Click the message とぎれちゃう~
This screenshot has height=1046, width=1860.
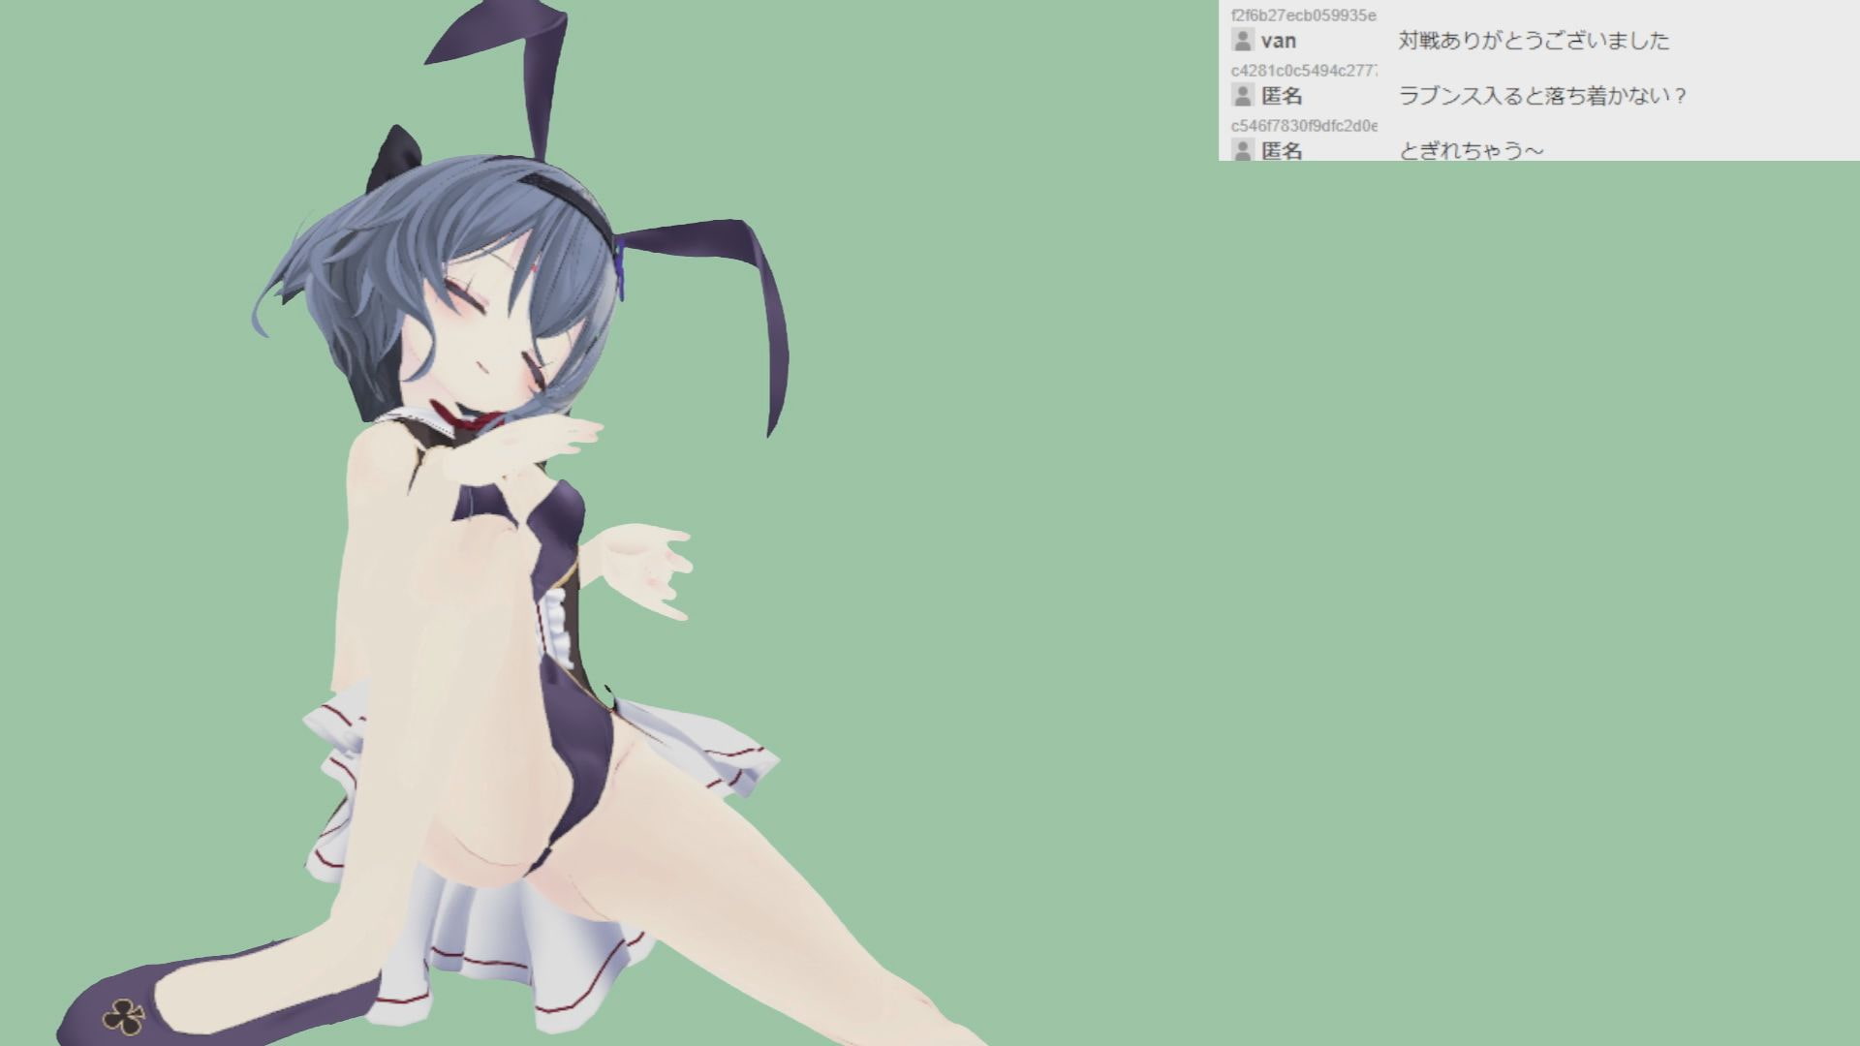point(1471,150)
